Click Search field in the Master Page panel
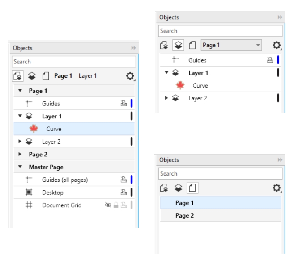294x268 pixels. point(73,62)
